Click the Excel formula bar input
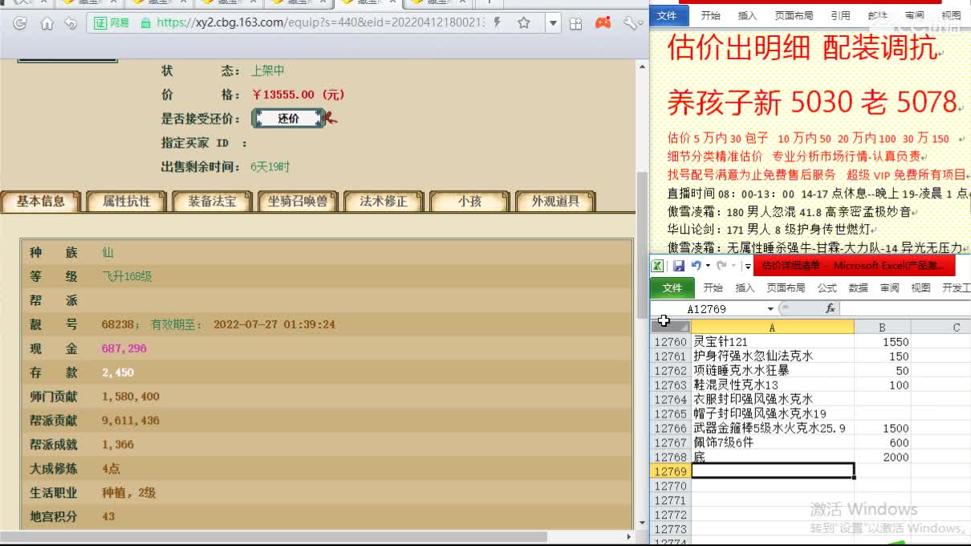The height and width of the screenshot is (546, 971). click(x=905, y=309)
